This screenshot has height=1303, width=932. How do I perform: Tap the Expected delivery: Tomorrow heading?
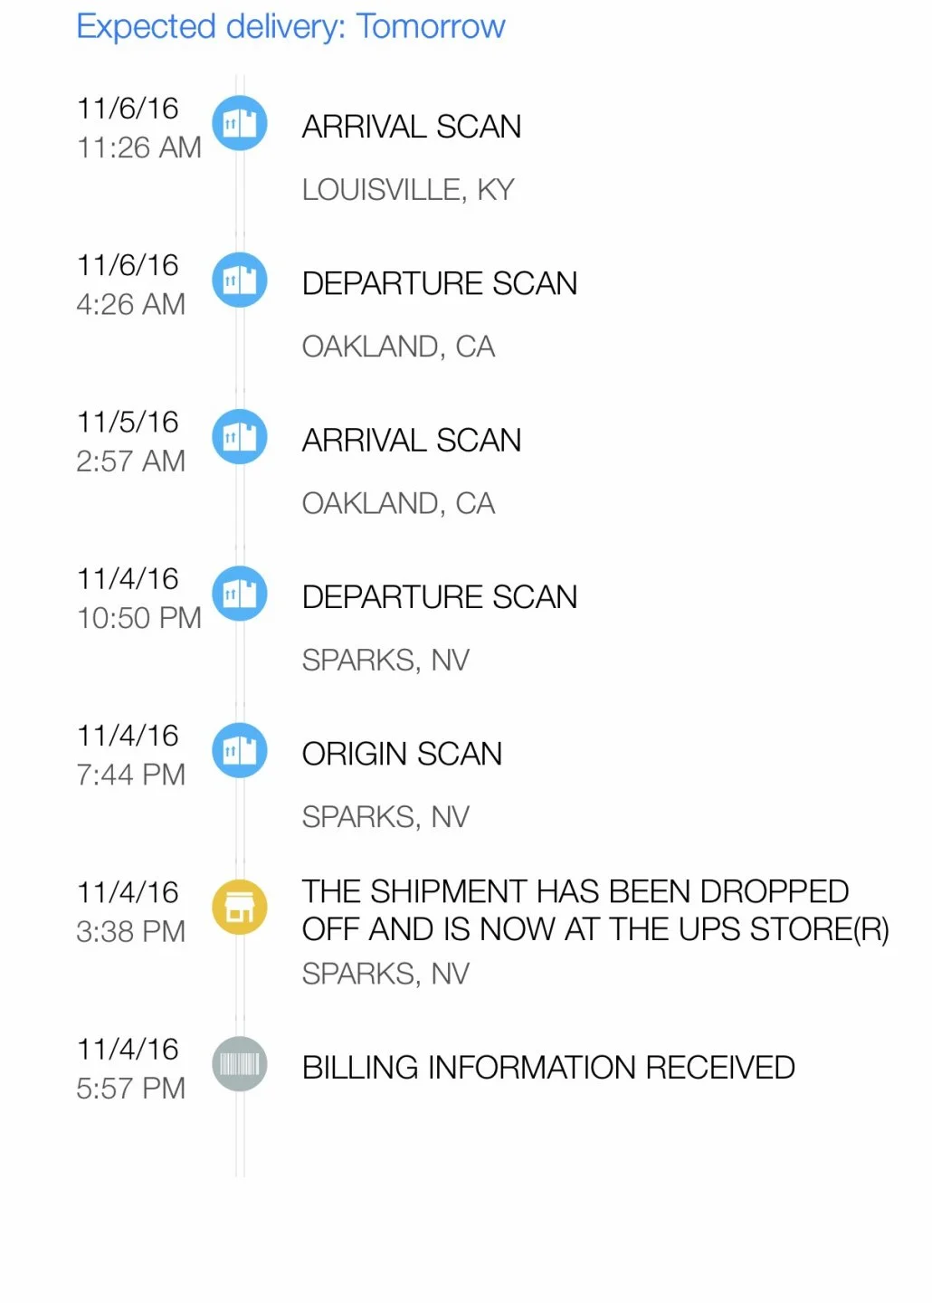(290, 27)
